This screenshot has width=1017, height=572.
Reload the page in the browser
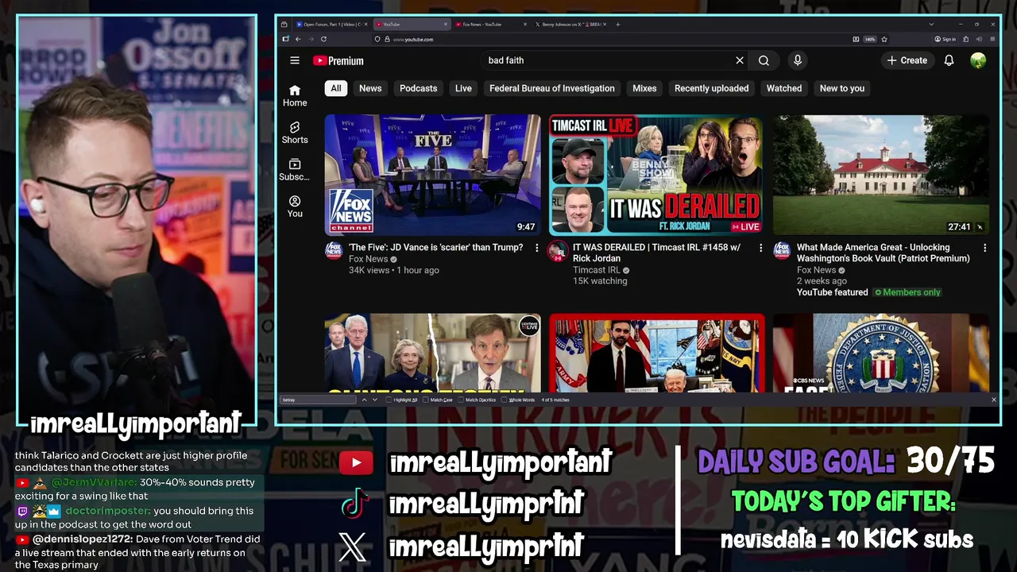[x=323, y=39]
